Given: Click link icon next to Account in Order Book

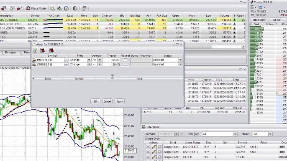Looking at the screenshot, I should point(182,134).
